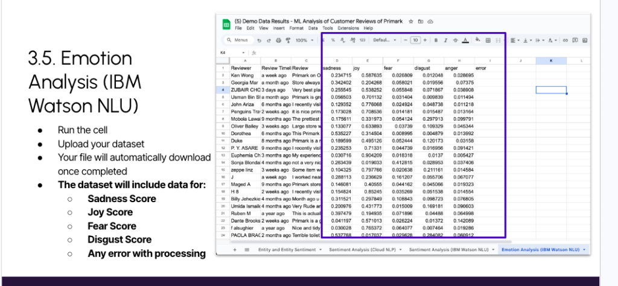Open the File menu
Viewport: 618px width, 286px height.
point(238,28)
